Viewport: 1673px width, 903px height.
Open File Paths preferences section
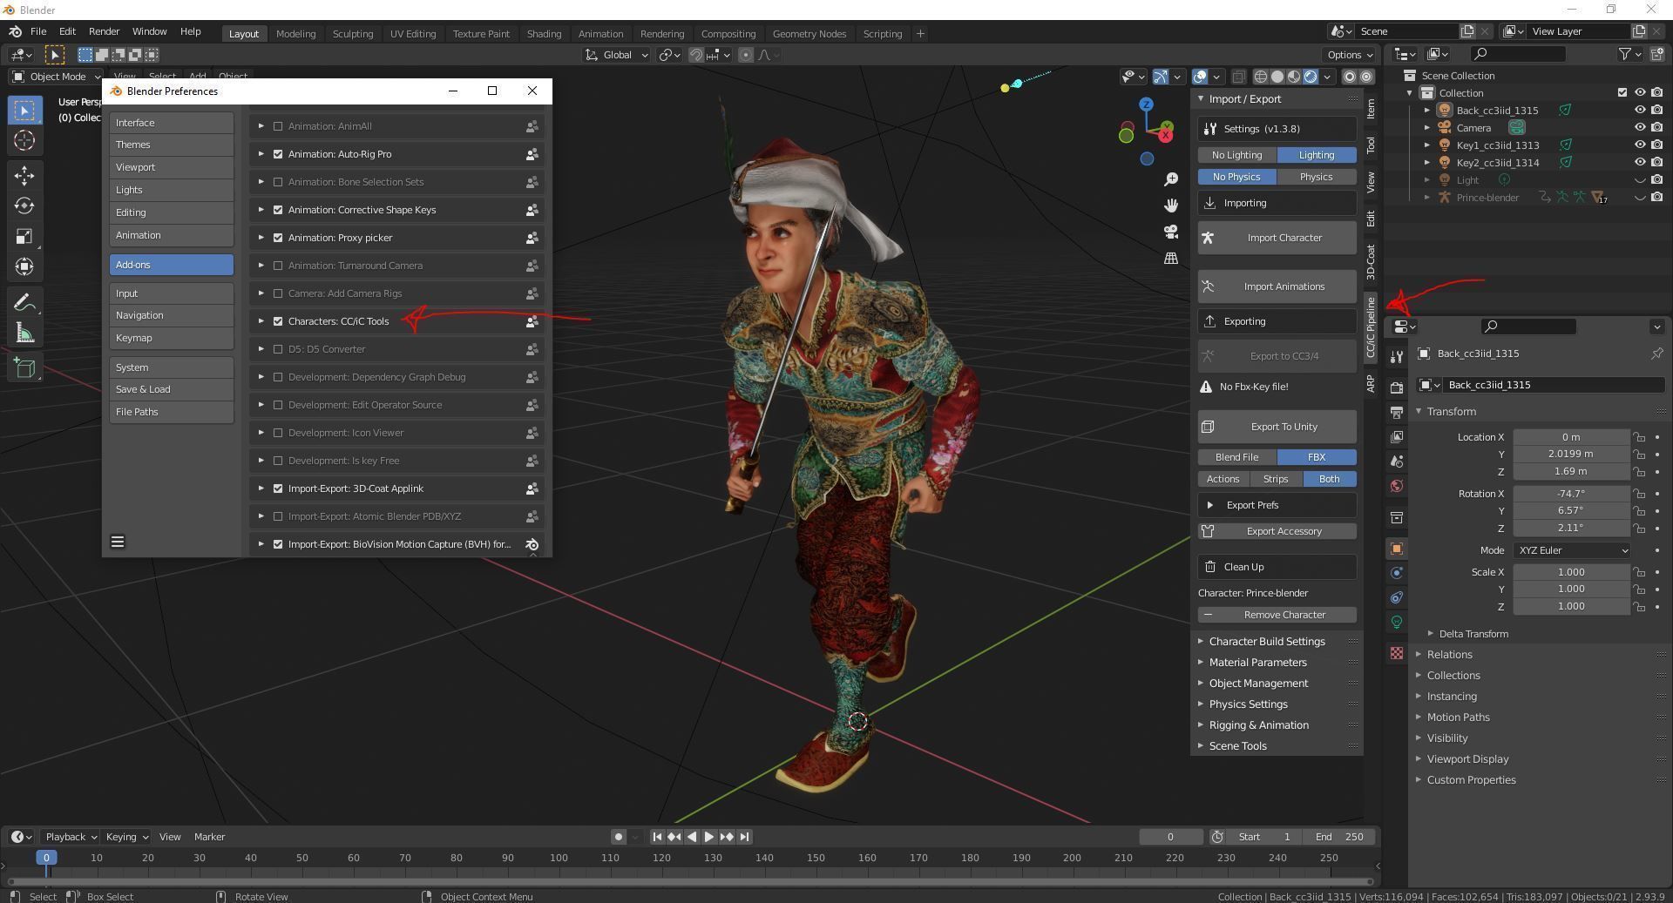[x=172, y=412]
